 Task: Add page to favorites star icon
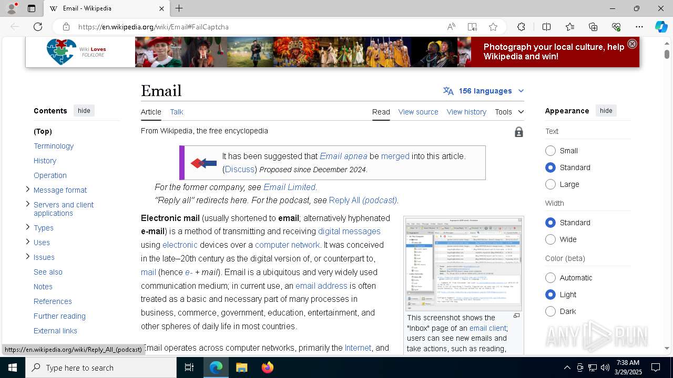pyautogui.click(x=493, y=27)
